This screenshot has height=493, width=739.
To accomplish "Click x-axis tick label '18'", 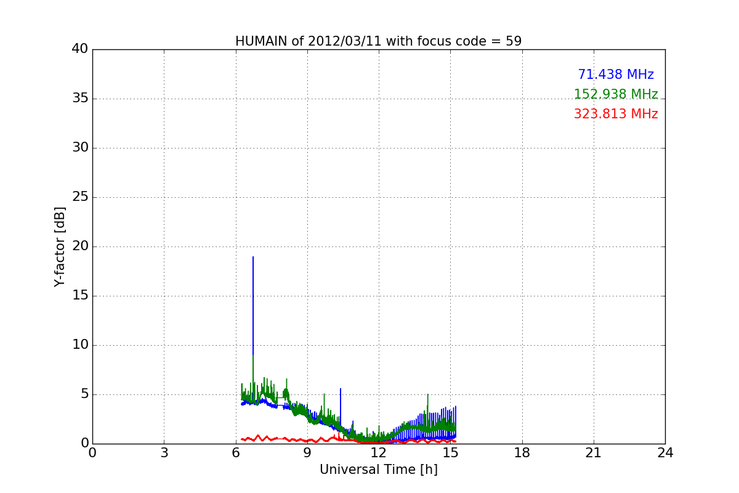I will coord(522,453).
